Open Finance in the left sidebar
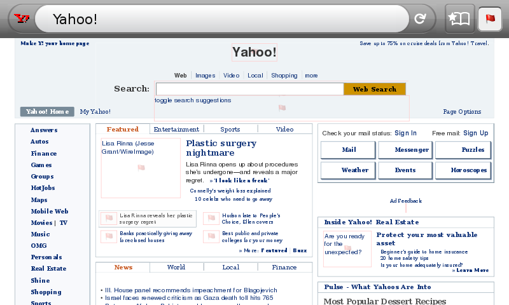 coord(44,153)
